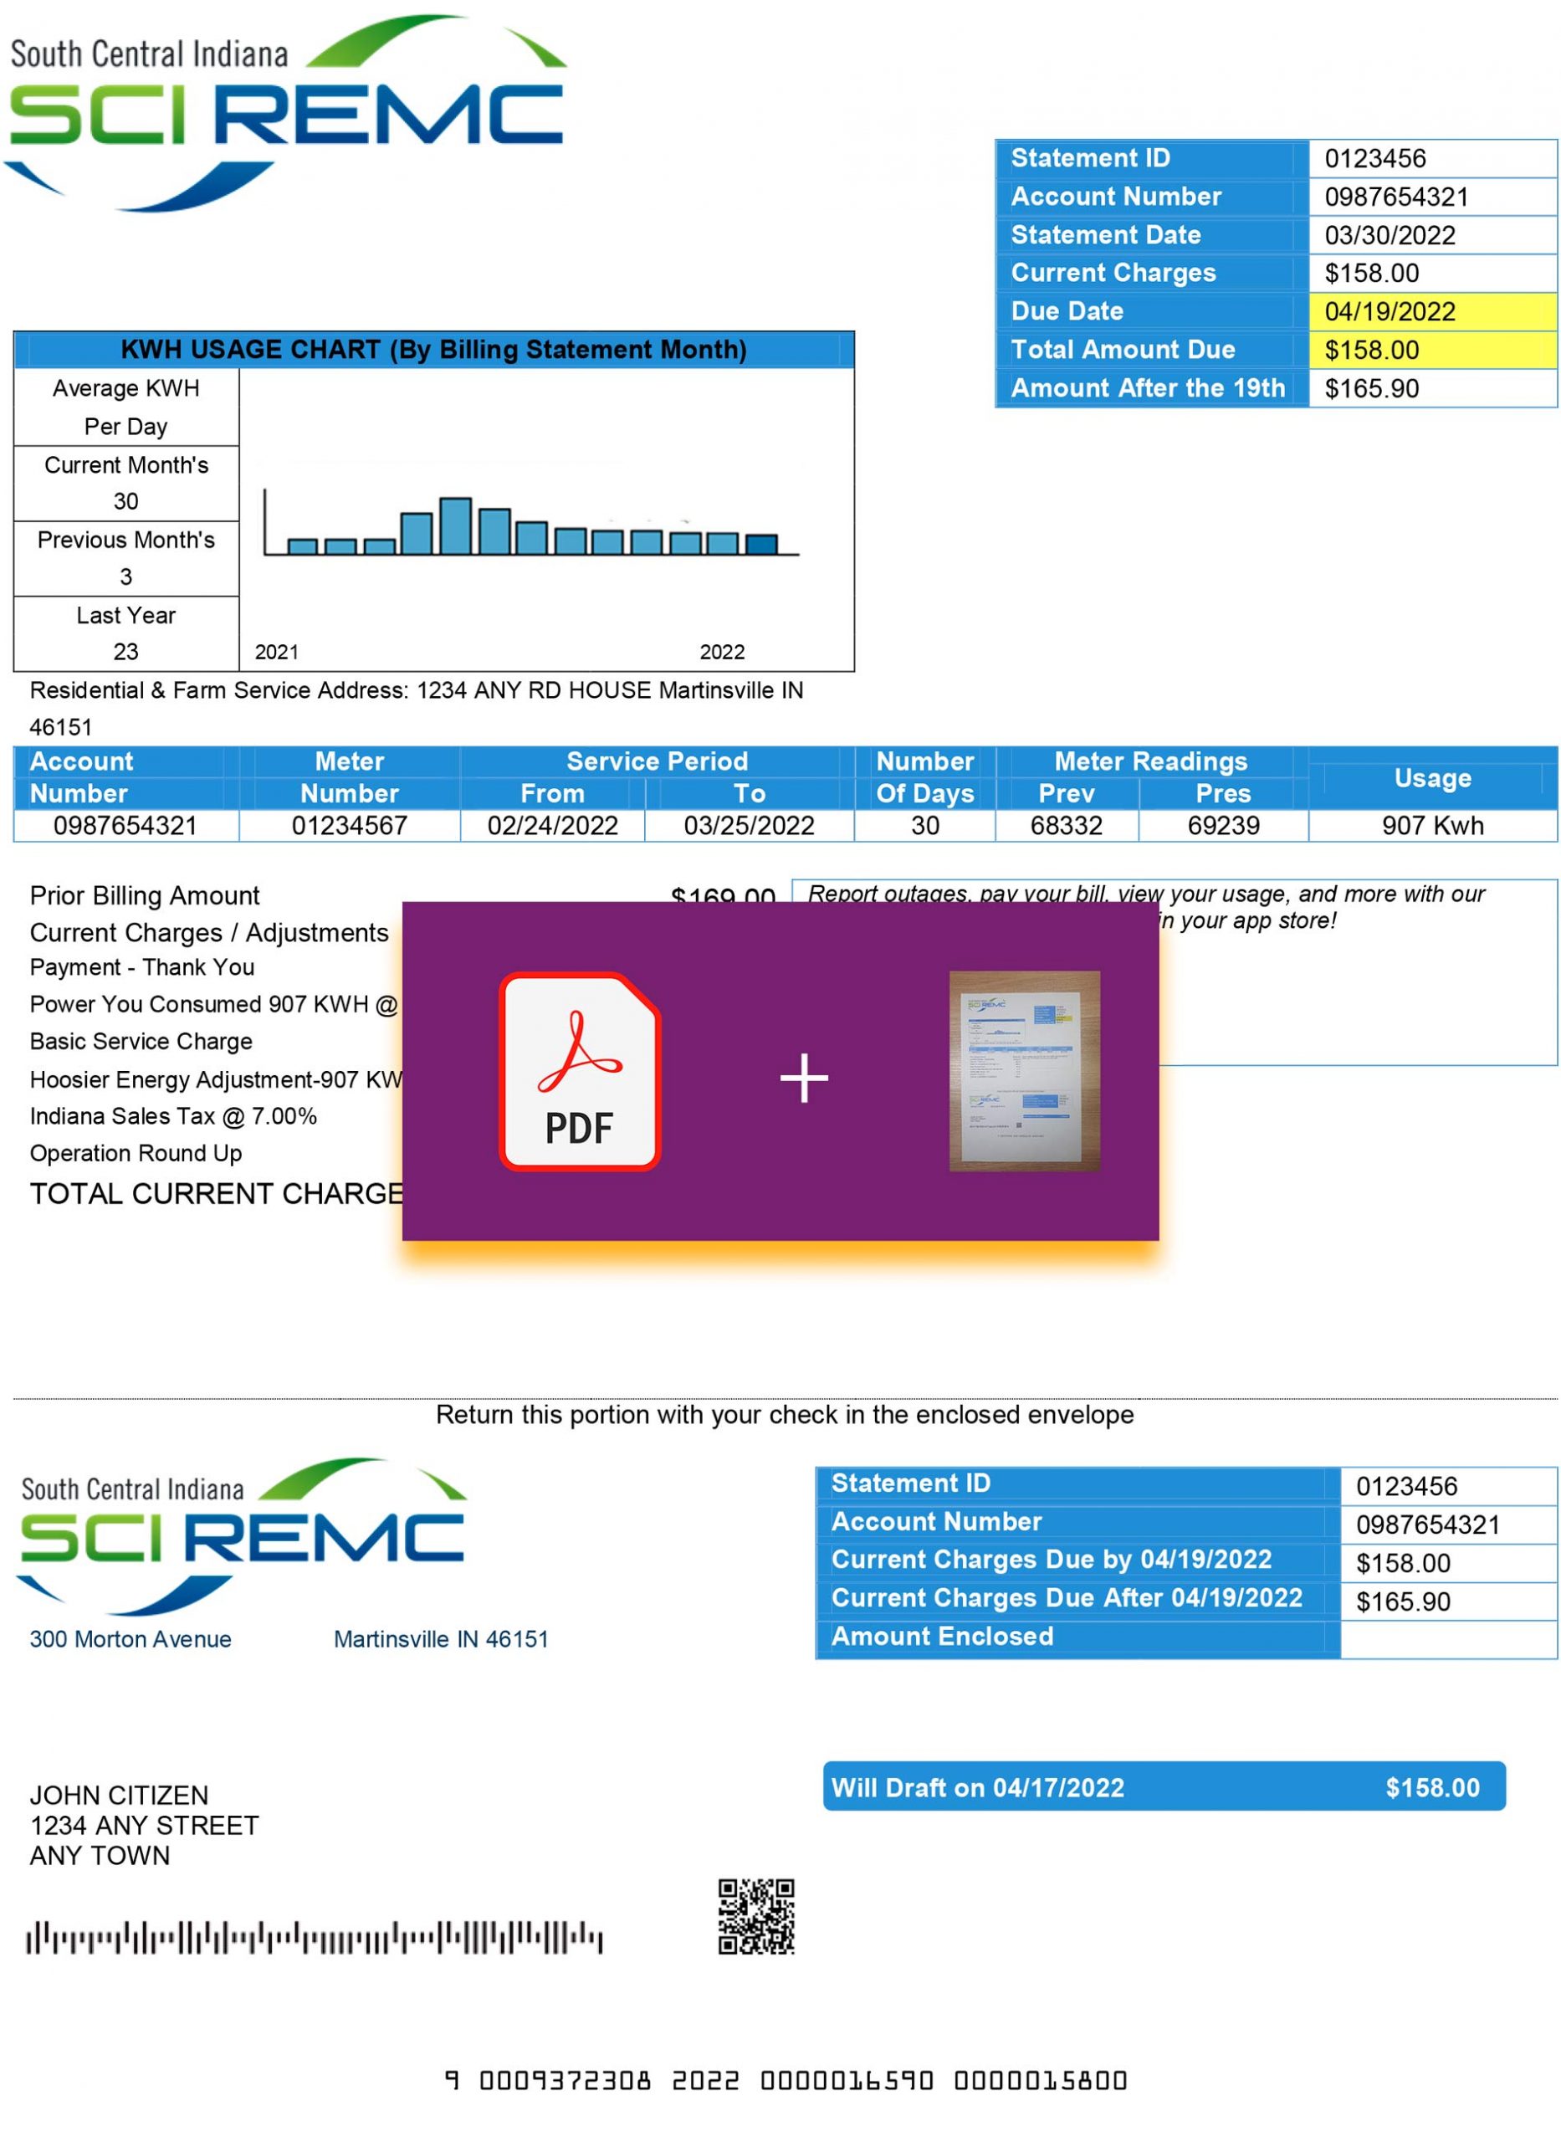Click the JOHN CITIZEN mailing name
Image resolution: width=1561 pixels, height=2142 pixels.
click(x=119, y=1794)
